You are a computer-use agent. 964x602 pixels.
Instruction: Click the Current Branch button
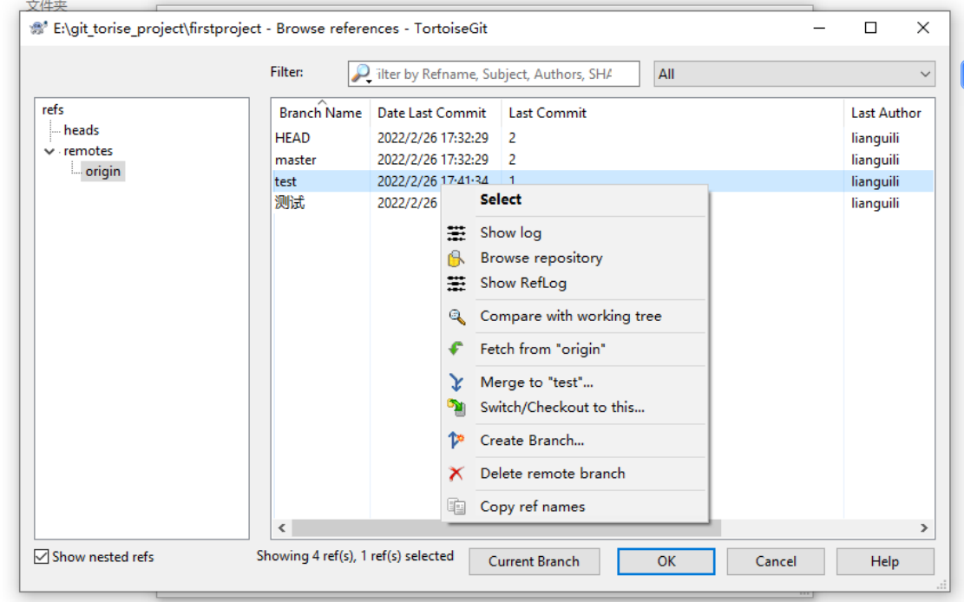click(534, 561)
